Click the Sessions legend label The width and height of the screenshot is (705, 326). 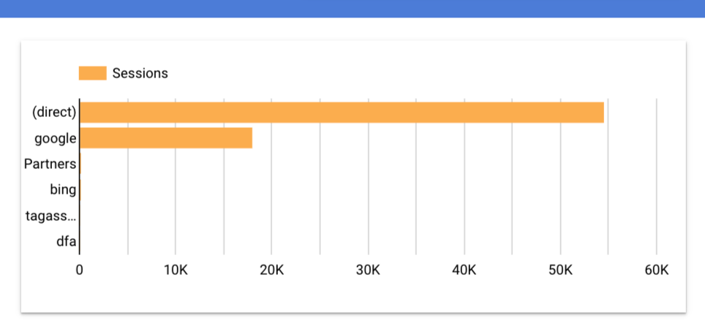point(140,73)
